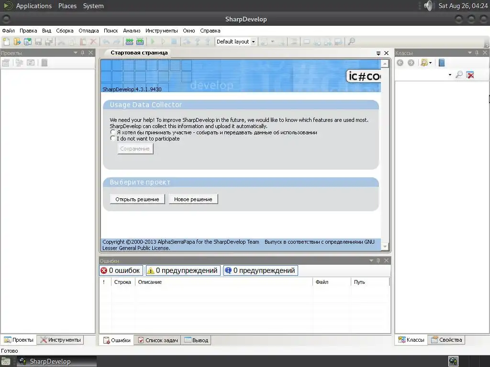The image size is (490, 367).
Task: Open the Default layout dropdown
Action: pos(254,42)
